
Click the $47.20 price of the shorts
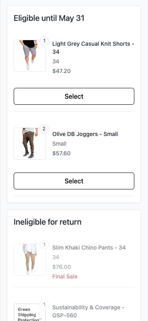point(62,71)
